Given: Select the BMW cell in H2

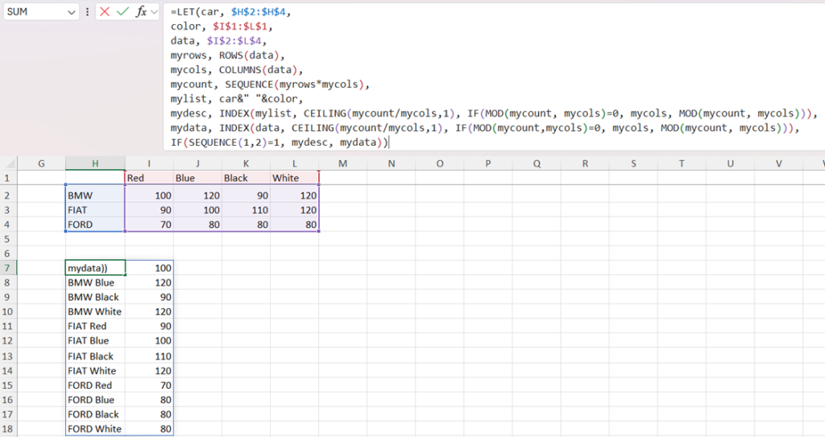Looking at the screenshot, I should [x=95, y=196].
